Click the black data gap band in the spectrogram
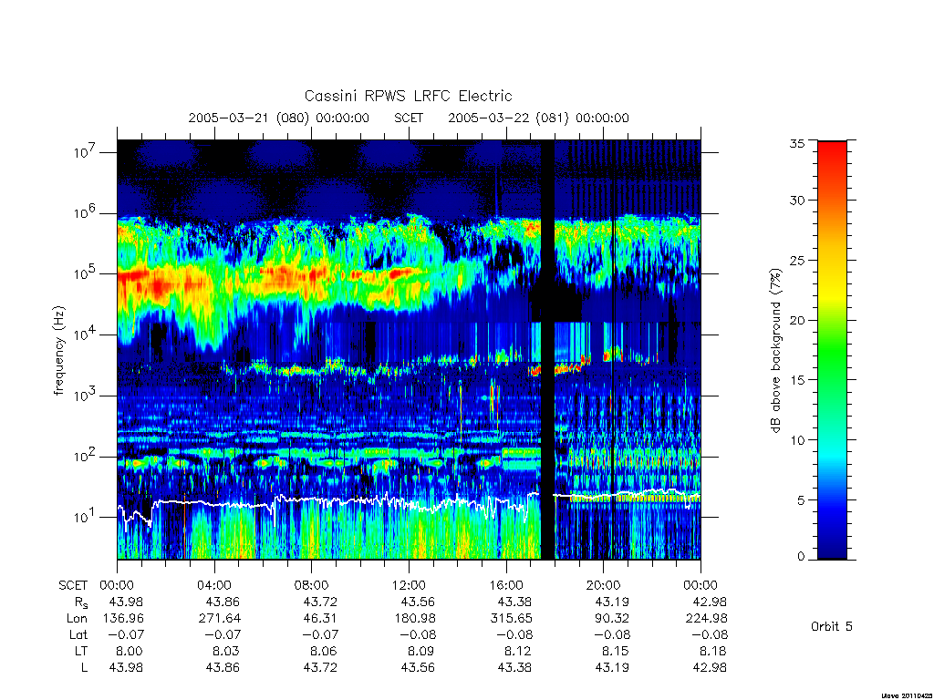The width and height of the screenshot is (934, 700). coord(547,349)
